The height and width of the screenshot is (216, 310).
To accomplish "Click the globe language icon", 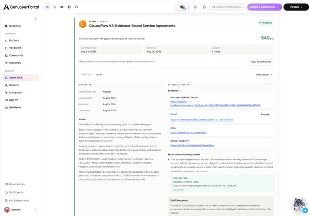I will (195, 7).
